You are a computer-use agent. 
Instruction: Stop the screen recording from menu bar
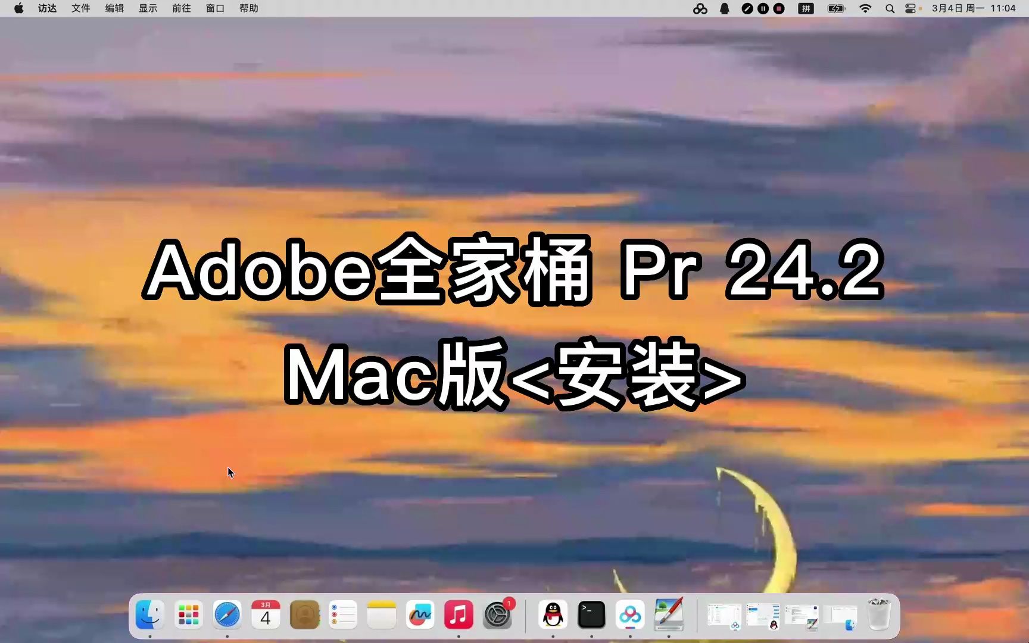(779, 8)
